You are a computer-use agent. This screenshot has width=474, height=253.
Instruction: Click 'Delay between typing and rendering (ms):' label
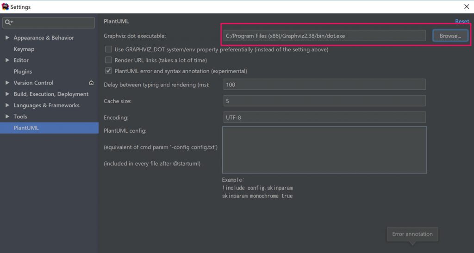(156, 85)
